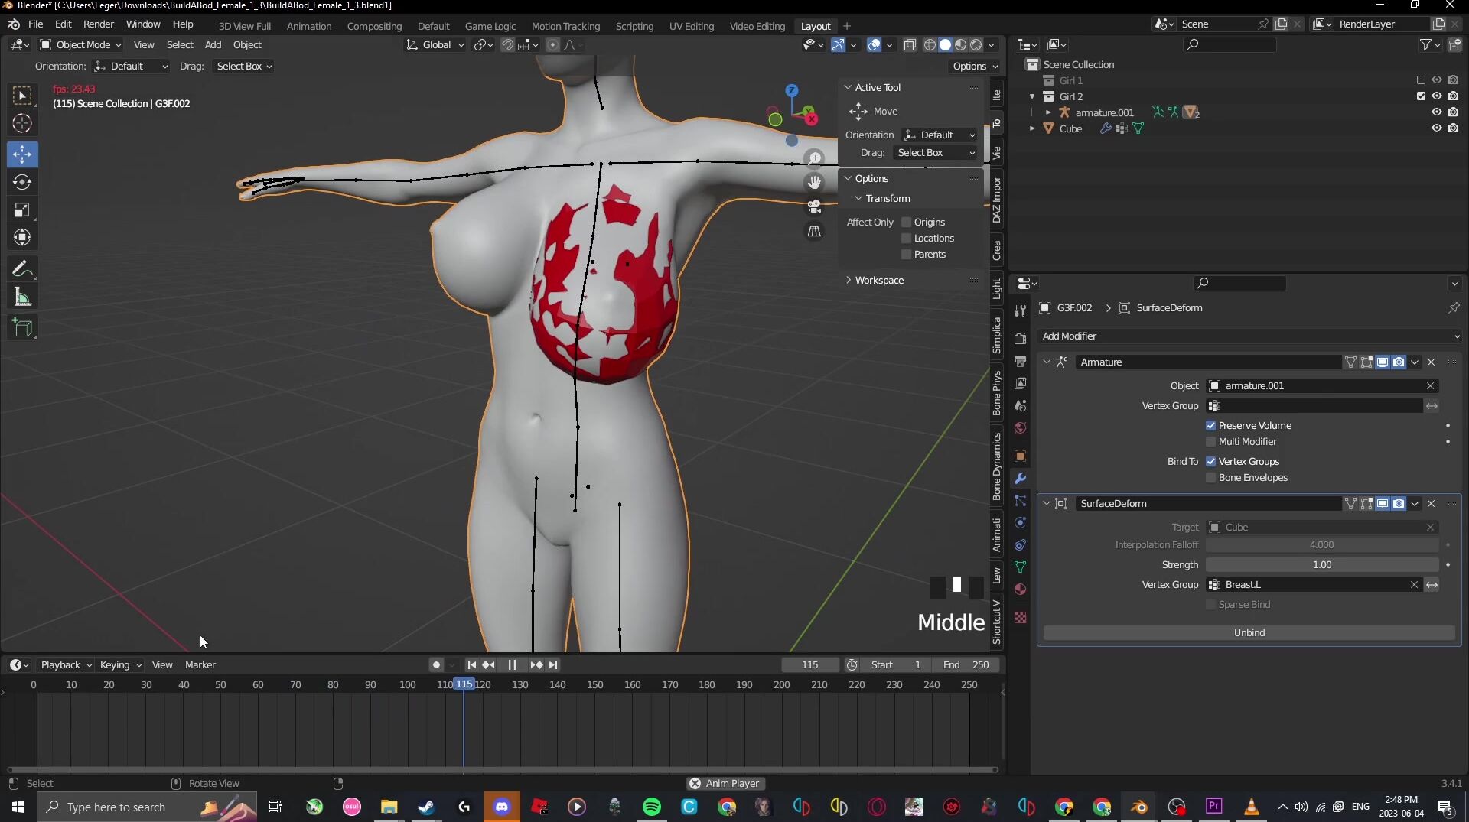Switch to the UV Editing workspace tab
The height and width of the screenshot is (822, 1469).
point(691,26)
